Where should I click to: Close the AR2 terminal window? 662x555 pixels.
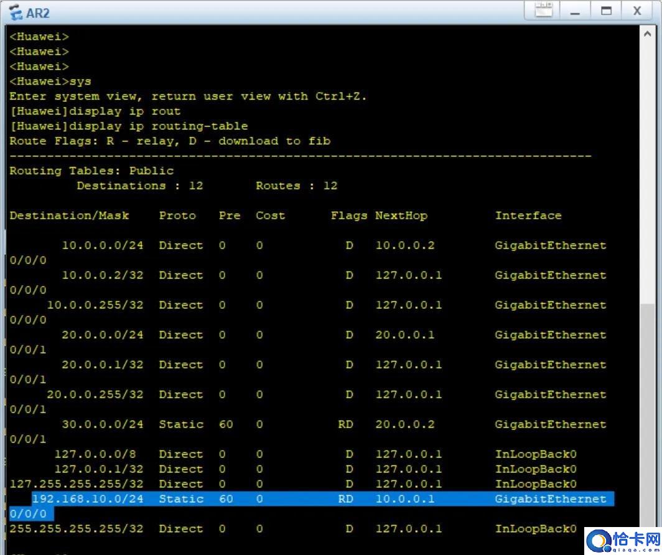pos(638,10)
